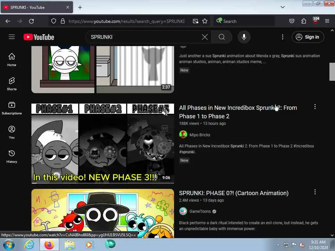Start voice search with the microphone
This screenshot has height=251, width=335.
pos(244,37)
